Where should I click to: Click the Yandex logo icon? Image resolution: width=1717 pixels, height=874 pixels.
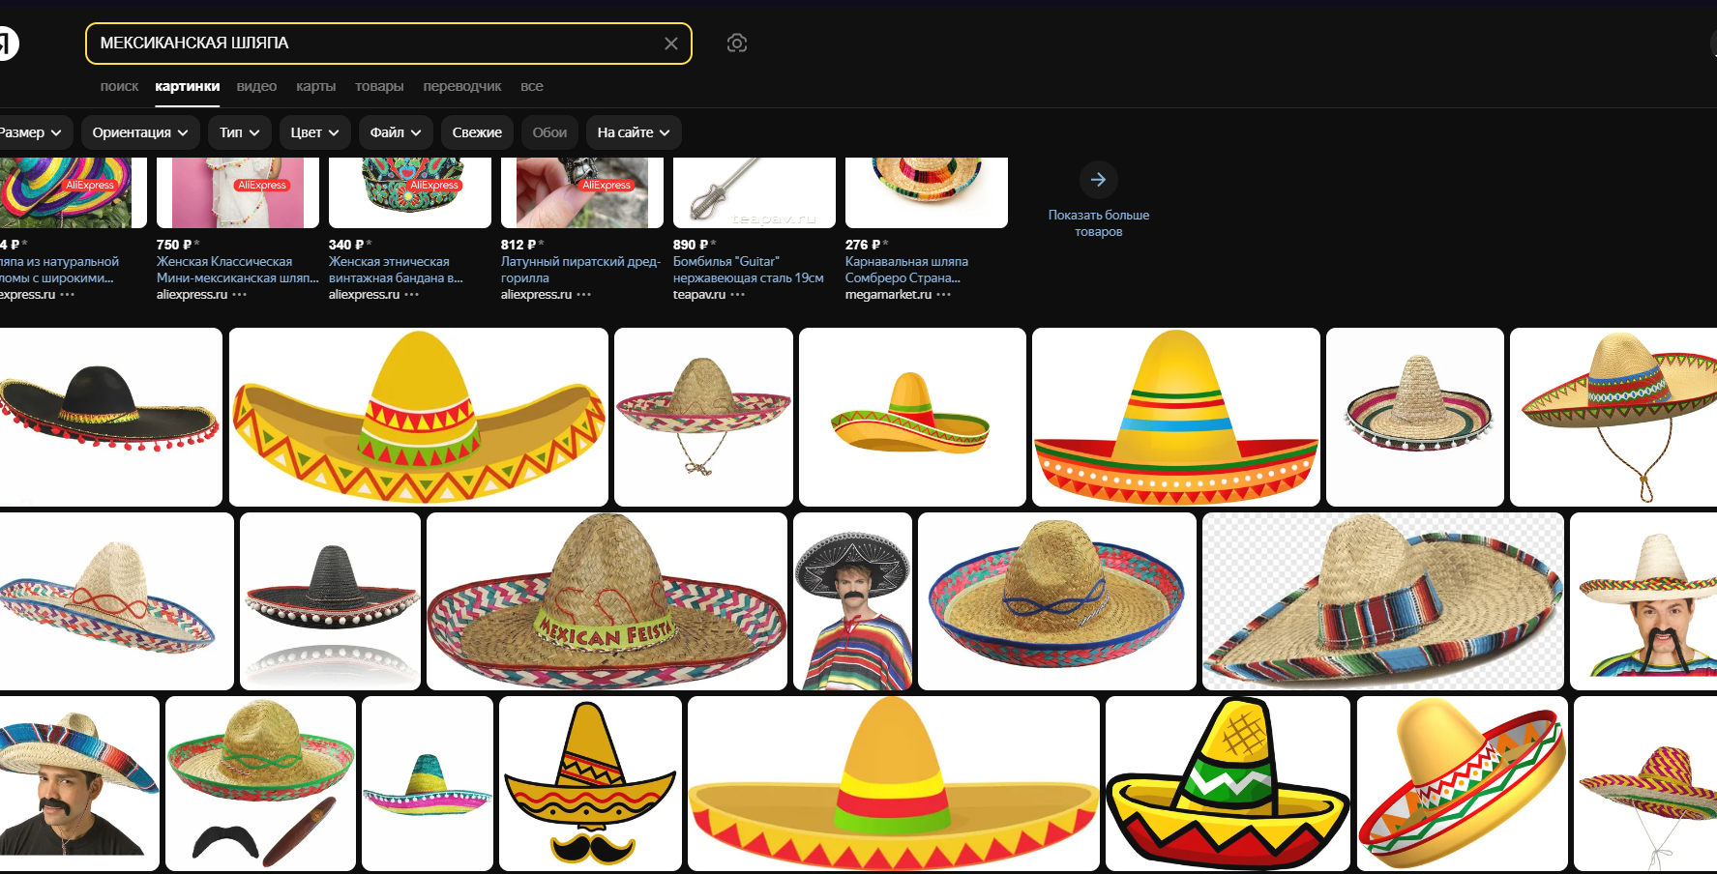click(8, 44)
